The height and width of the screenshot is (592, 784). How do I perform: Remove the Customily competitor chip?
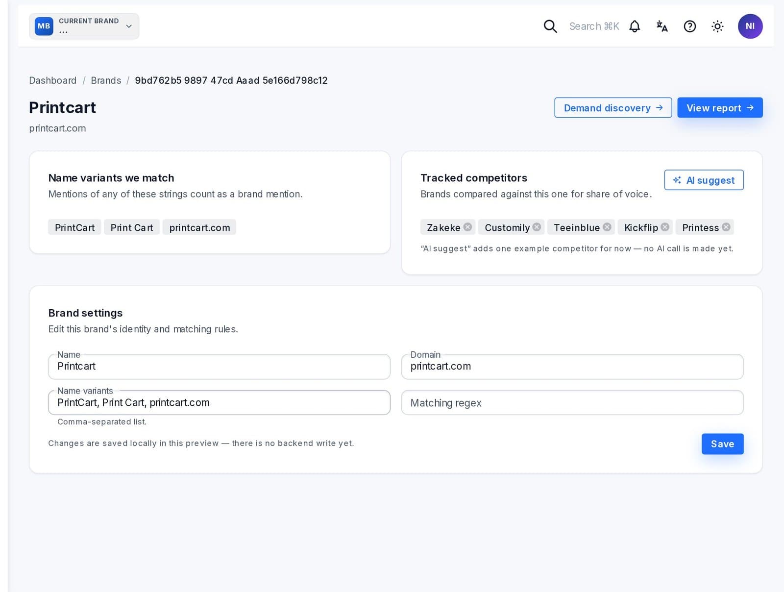click(x=537, y=227)
